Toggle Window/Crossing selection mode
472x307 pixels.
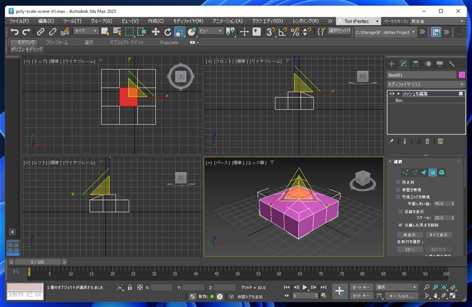[141, 32]
